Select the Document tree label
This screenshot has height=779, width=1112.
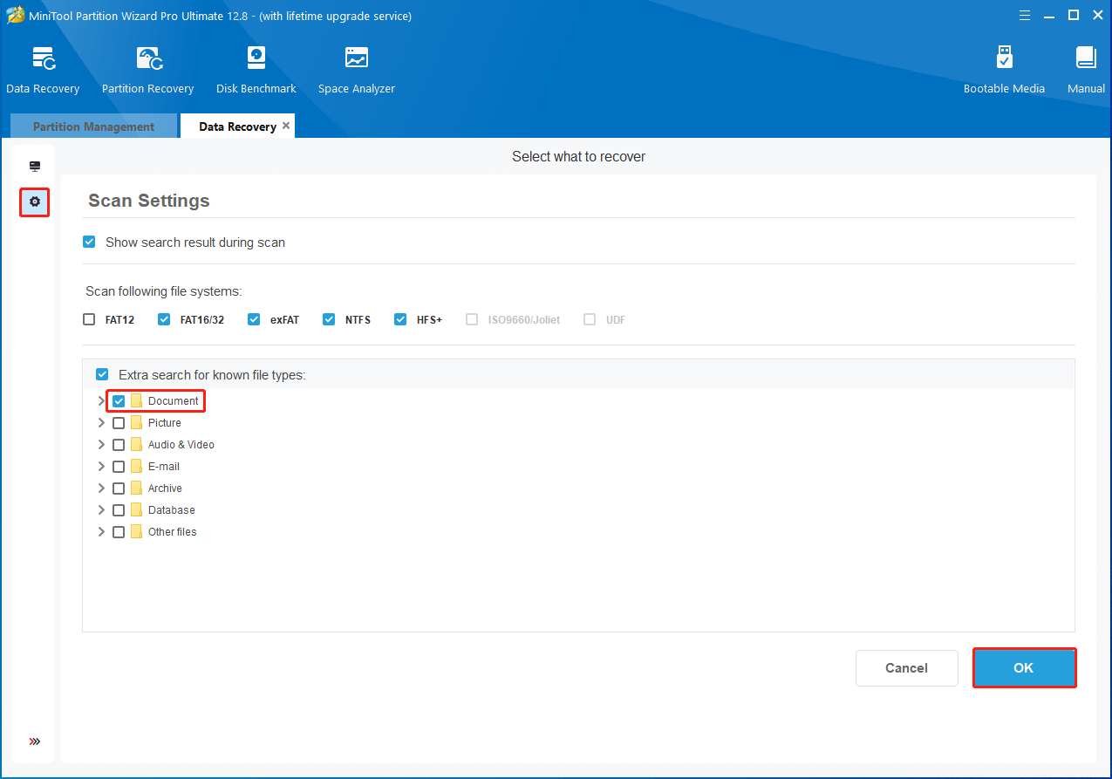174,401
